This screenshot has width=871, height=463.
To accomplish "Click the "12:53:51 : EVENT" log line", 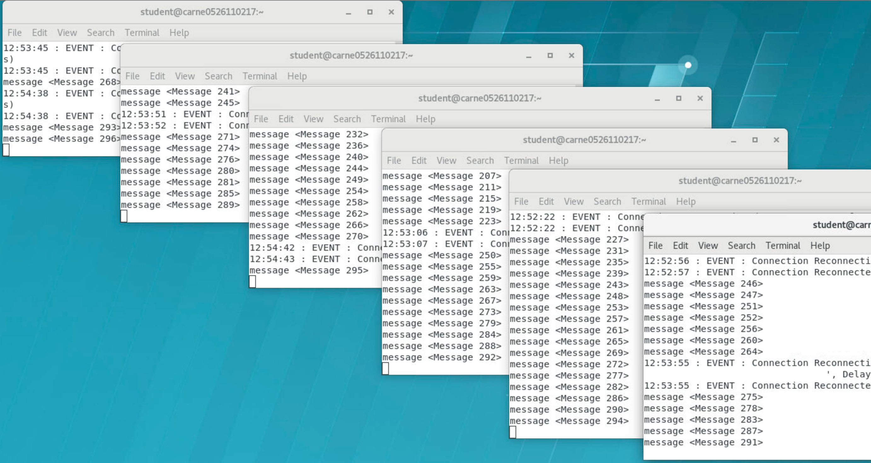I will pos(185,114).
